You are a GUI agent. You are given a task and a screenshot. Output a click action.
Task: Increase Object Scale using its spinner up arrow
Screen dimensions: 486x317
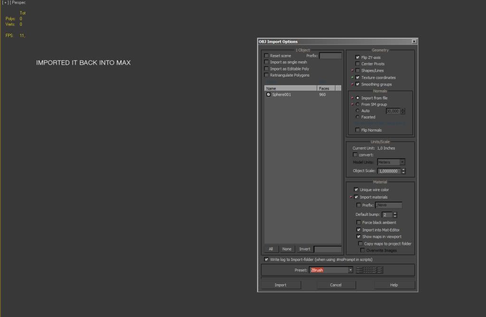pos(403,169)
